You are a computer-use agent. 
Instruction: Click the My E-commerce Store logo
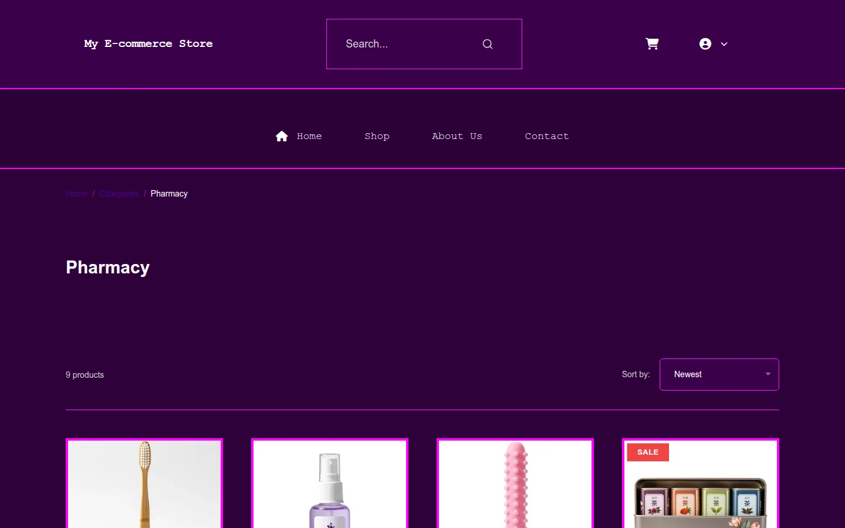[x=148, y=44]
